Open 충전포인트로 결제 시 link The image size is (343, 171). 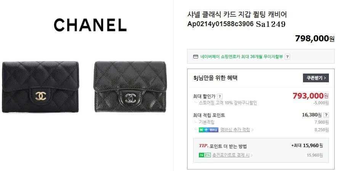point(231,155)
